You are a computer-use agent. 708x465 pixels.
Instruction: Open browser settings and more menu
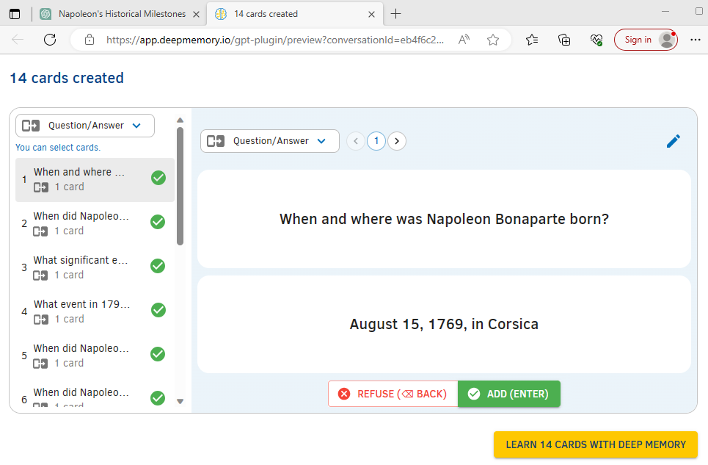click(x=696, y=40)
